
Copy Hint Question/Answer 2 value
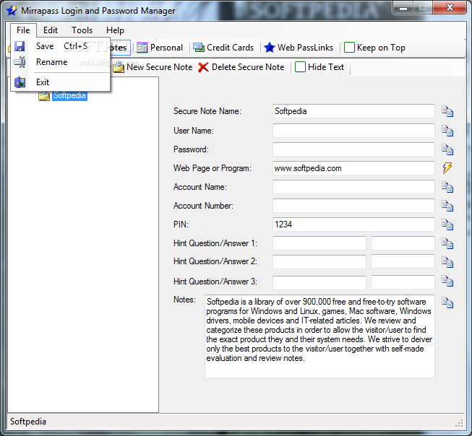[447, 262]
